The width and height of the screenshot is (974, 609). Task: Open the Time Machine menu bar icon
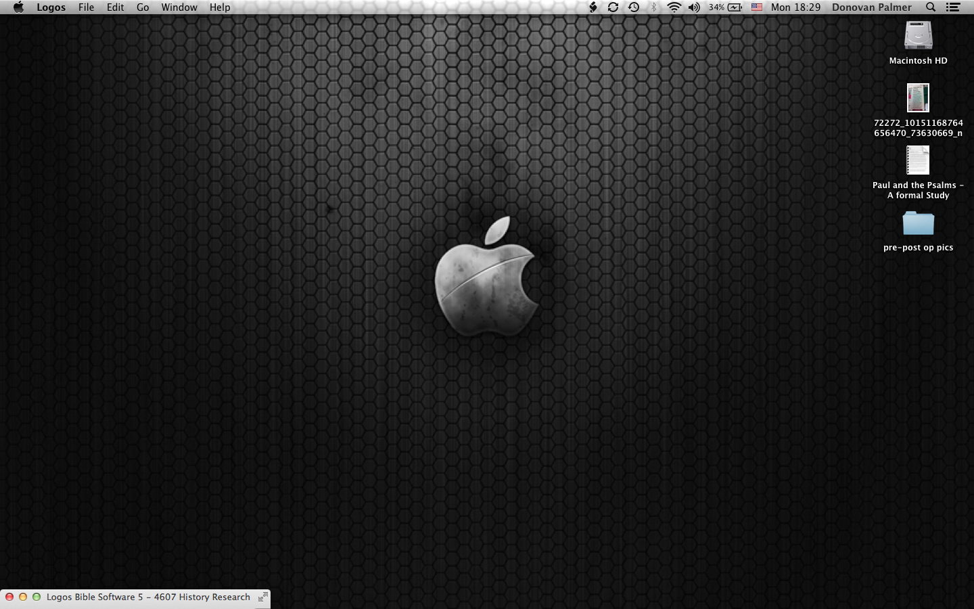[634, 7]
